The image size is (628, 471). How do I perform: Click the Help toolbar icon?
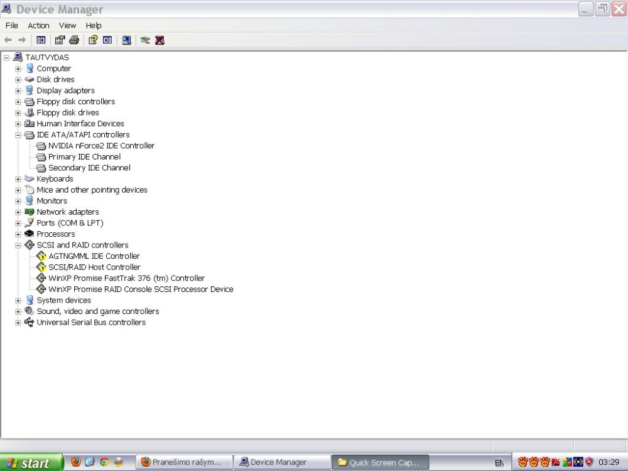93,40
